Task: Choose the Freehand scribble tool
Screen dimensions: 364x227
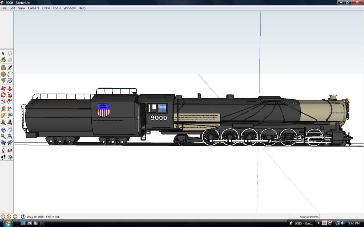Action: pyautogui.click(x=10, y=81)
